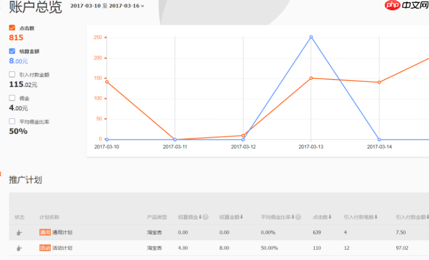Click the 账户总览 page title

point(35,7)
